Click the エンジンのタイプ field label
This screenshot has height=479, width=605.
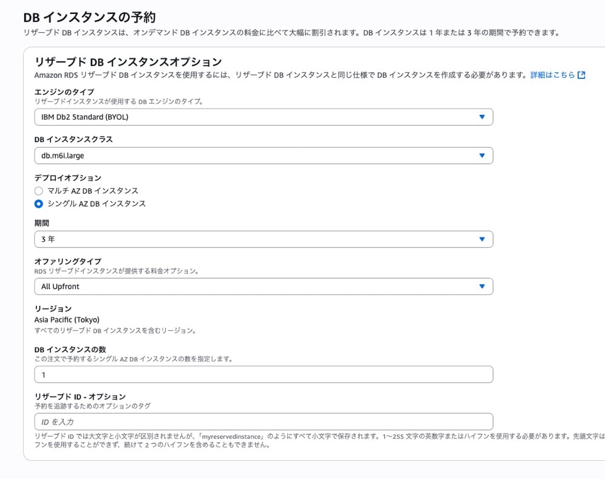coord(64,92)
